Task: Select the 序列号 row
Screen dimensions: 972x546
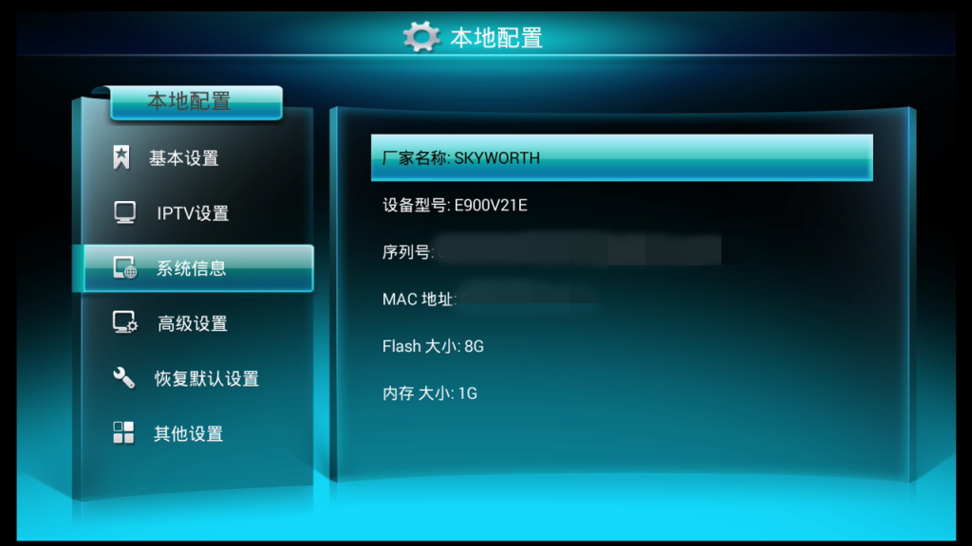Action: [622, 252]
